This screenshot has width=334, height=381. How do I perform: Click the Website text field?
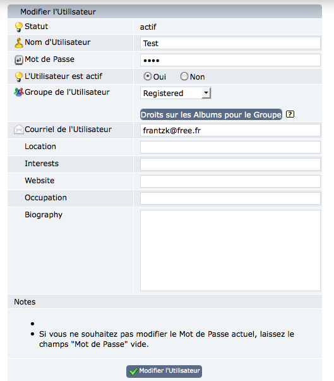(230, 181)
